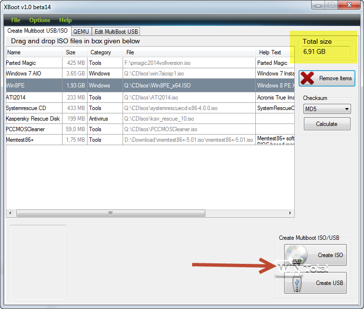
Task: Click the scroll right arrow of list
Action: pos(290,213)
